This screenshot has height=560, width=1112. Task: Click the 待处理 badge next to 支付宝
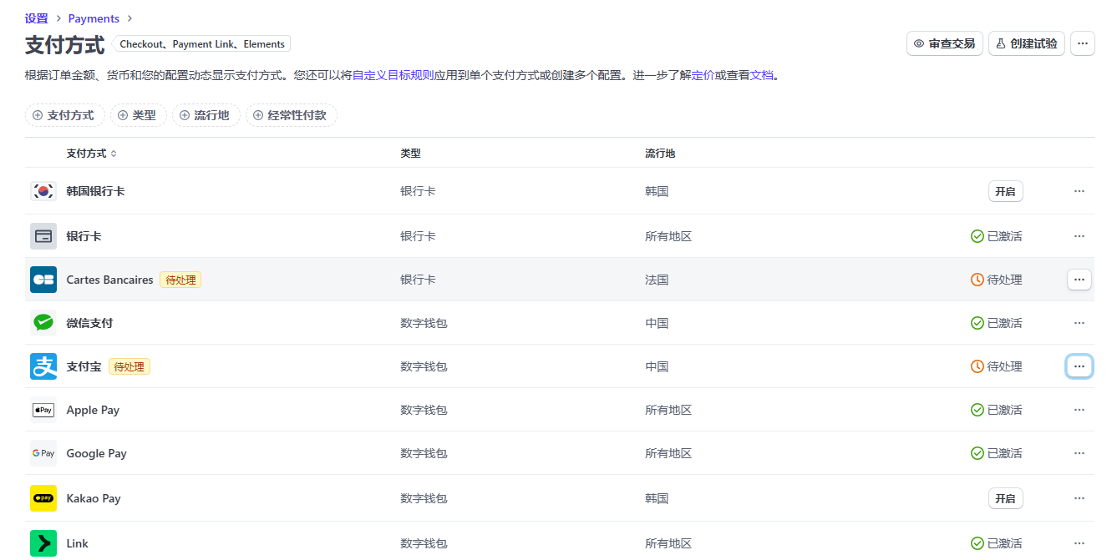pos(129,366)
